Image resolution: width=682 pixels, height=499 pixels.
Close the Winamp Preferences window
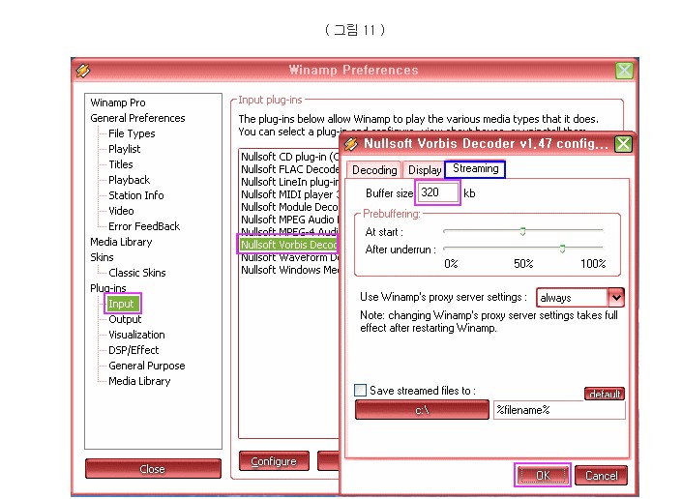[x=624, y=71]
